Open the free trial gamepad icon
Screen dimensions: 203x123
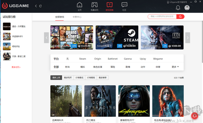click(x=94, y=5)
